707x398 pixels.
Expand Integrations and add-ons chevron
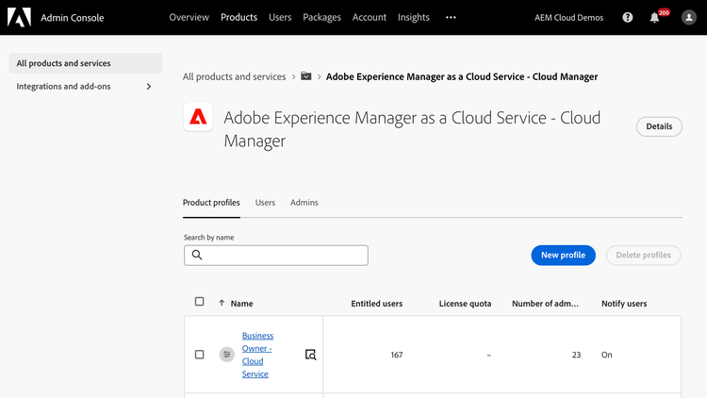(148, 87)
